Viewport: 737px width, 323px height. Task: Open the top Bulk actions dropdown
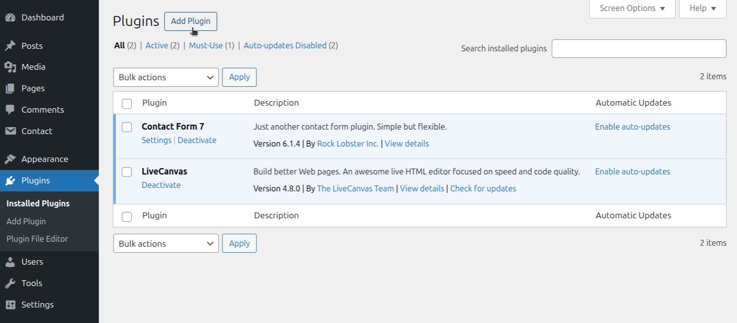(166, 77)
